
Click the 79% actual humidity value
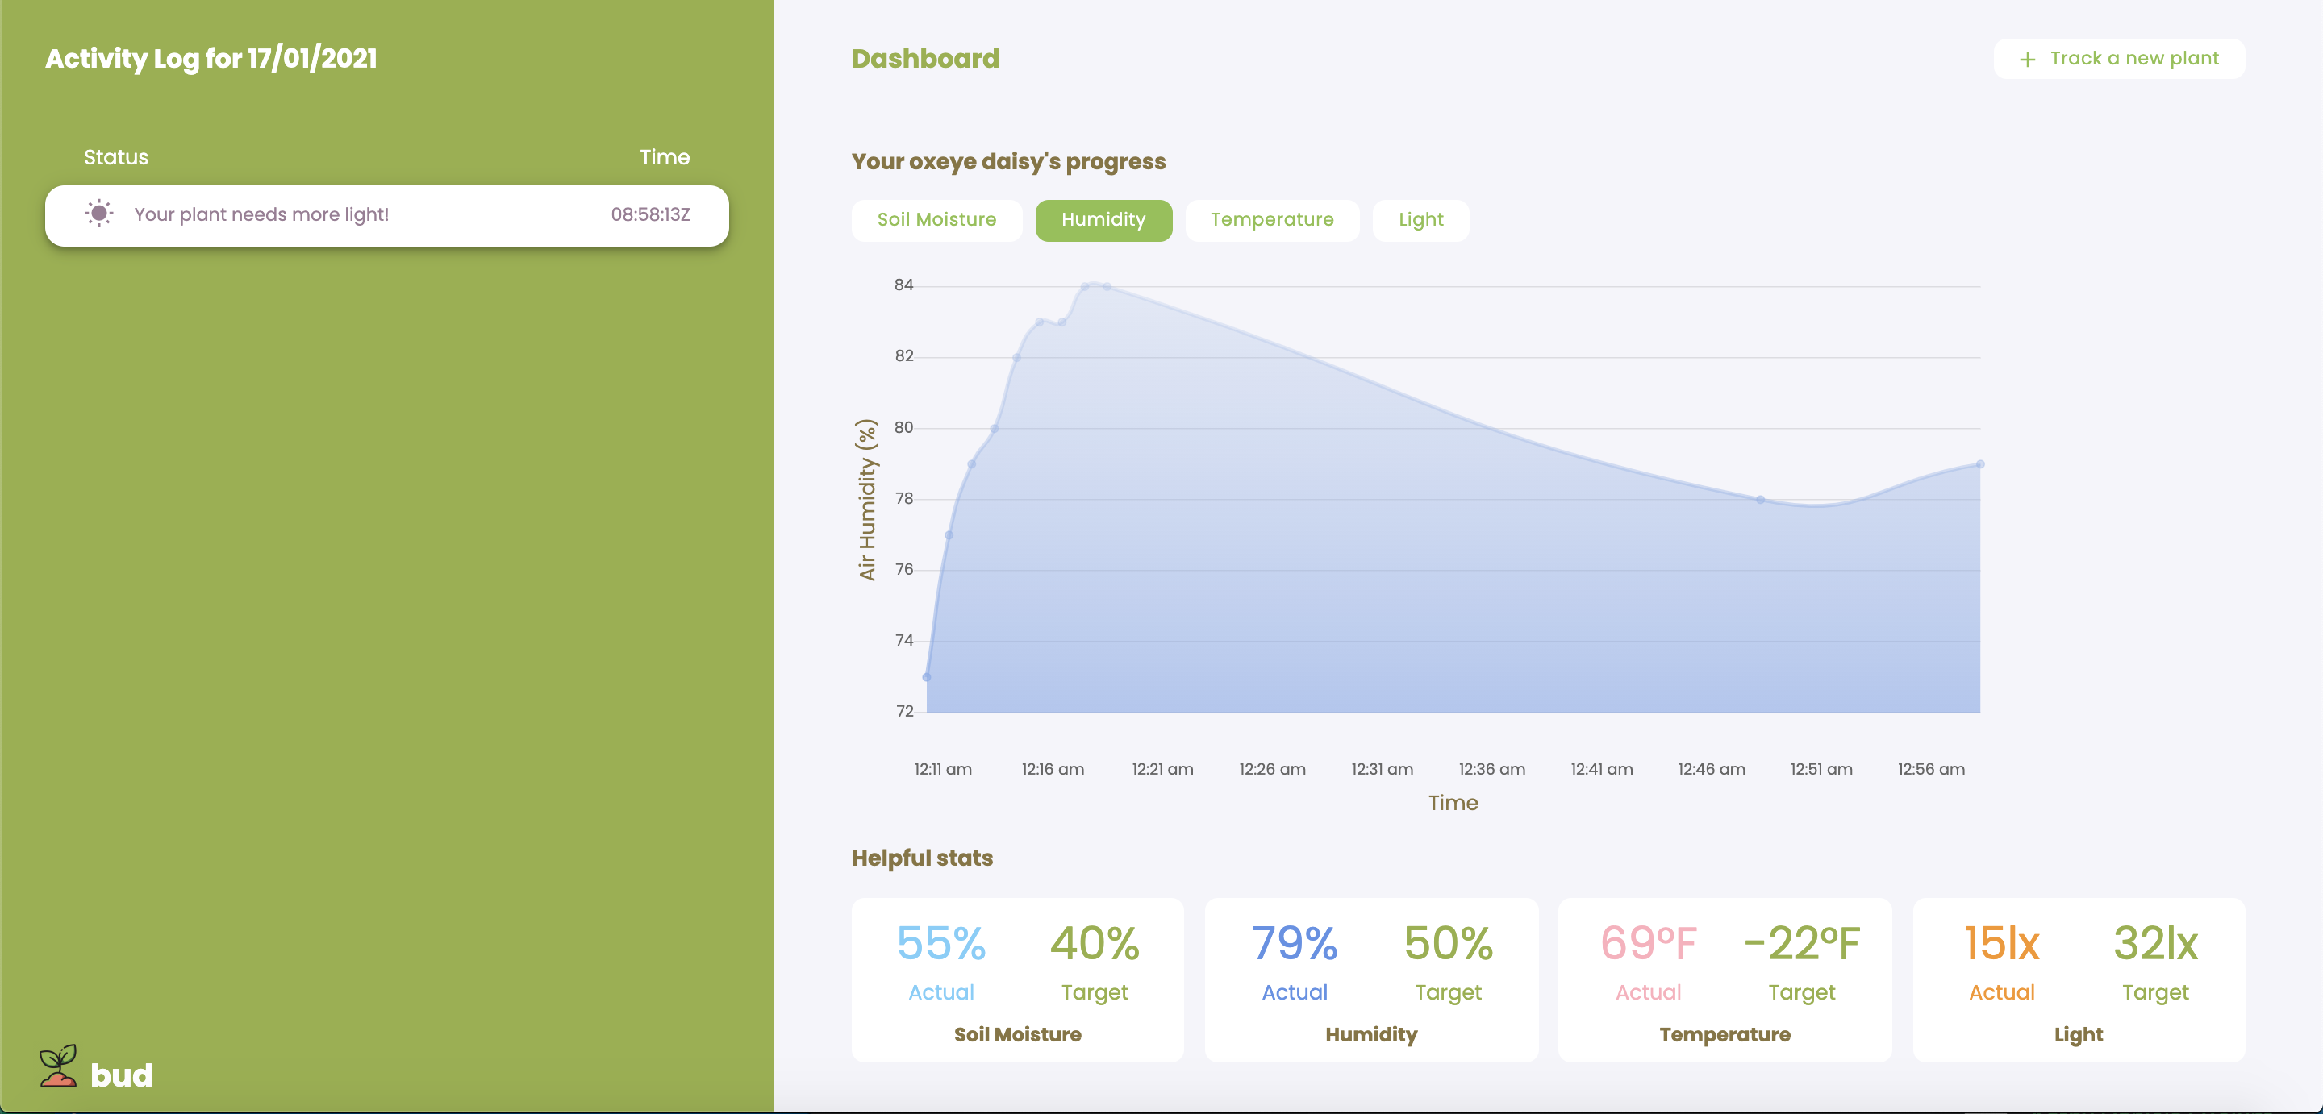(x=1294, y=944)
